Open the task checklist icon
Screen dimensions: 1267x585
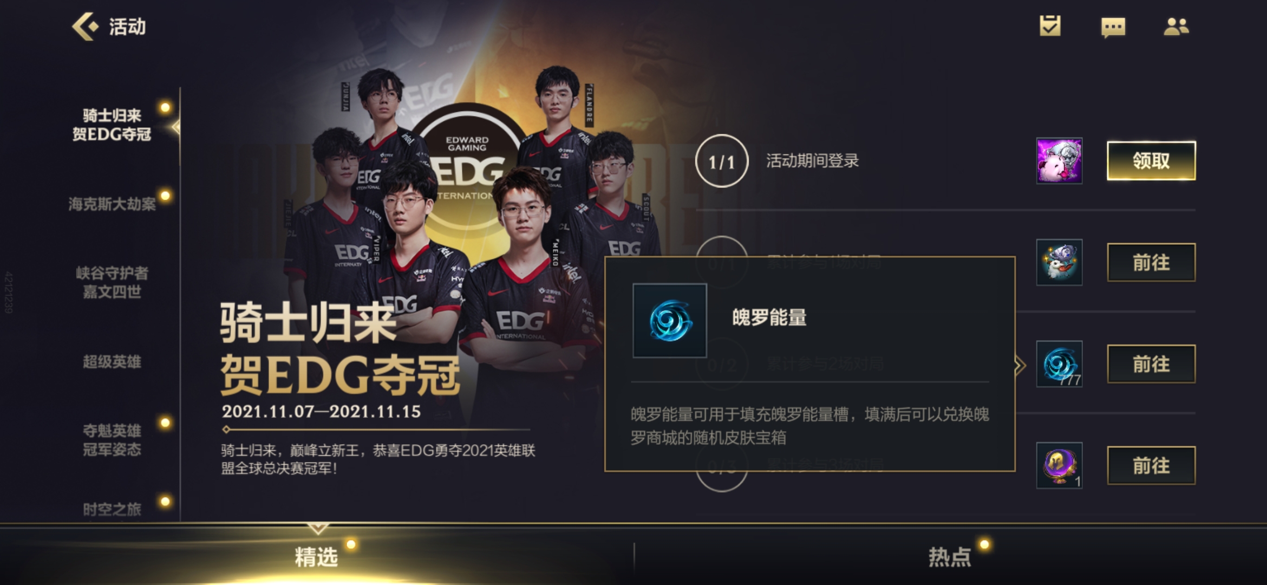(1050, 25)
